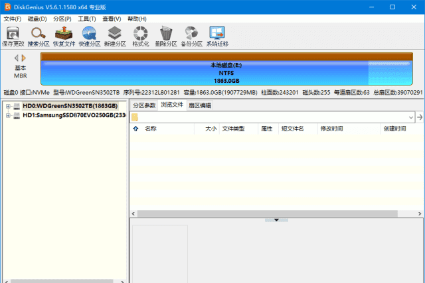Sort by Created Time (创建时间) column

(402, 129)
